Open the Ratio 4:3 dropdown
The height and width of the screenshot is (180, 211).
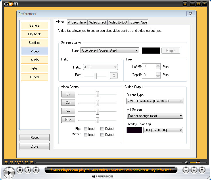pyautogui.click(x=100, y=67)
